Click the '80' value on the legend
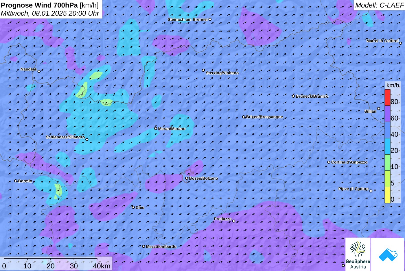 (x=394, y=102)
